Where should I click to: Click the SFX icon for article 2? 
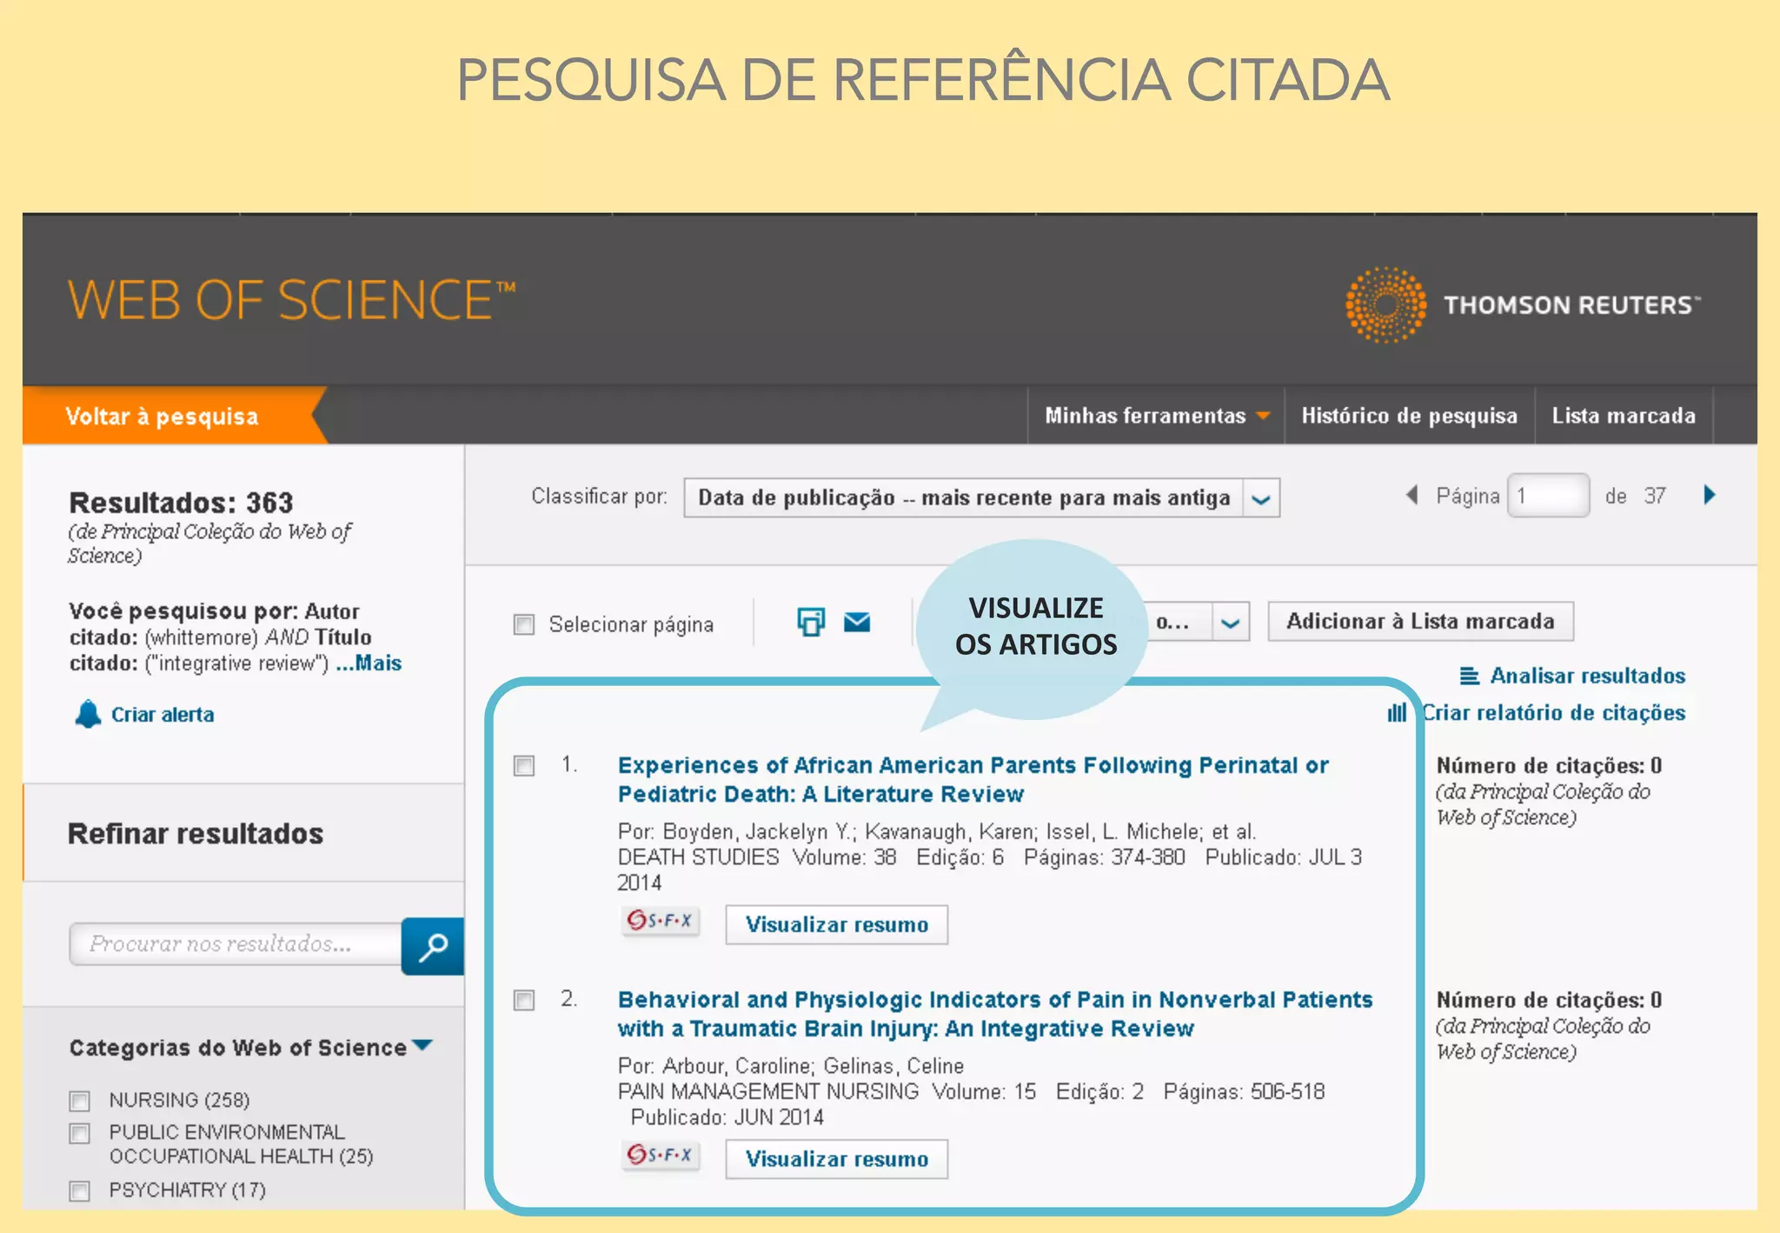(x=661, y=1155)
